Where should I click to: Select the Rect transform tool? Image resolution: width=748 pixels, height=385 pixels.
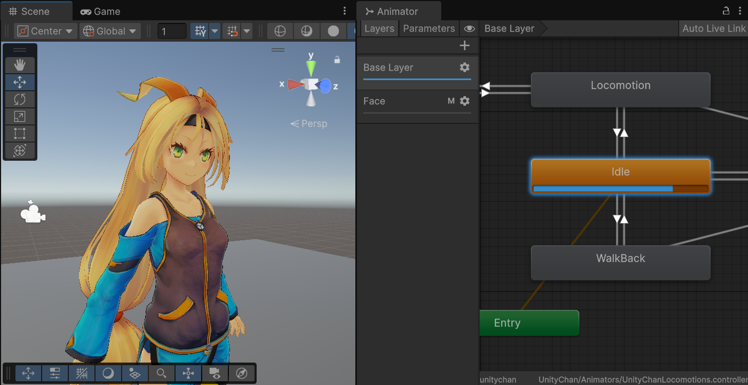pos(20,133)
